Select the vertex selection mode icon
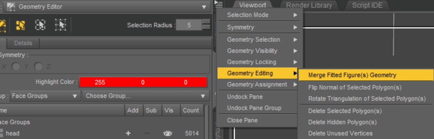The image size is (434, 139). [60, 25]
